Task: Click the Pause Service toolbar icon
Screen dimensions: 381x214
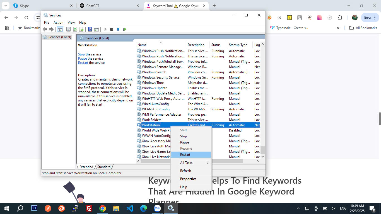Action: 118,29
